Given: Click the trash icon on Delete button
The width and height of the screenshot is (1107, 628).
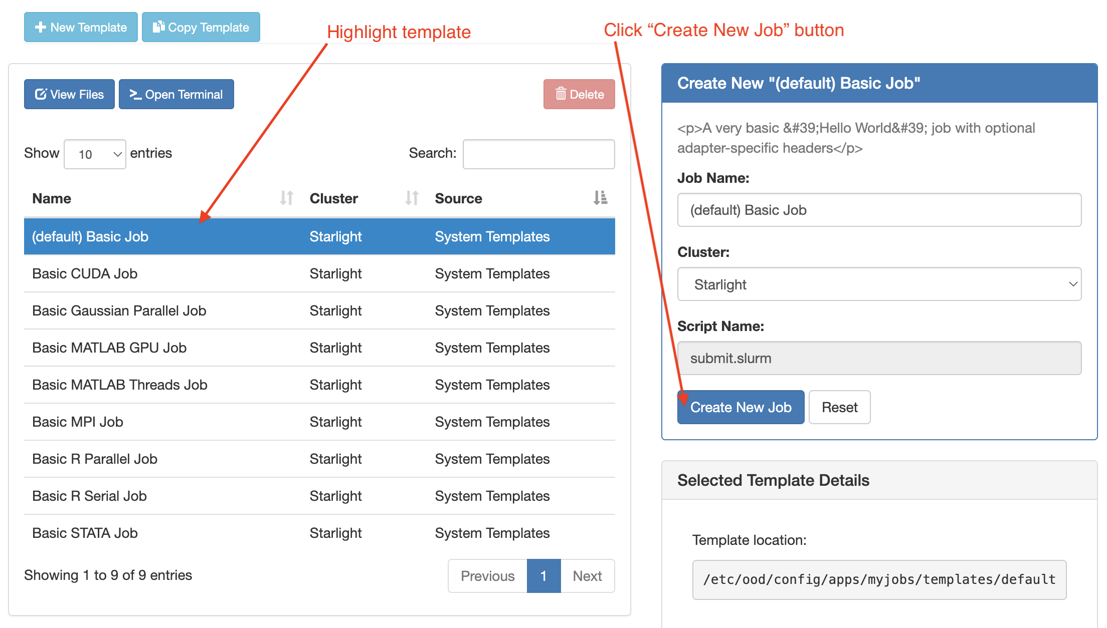Looking at the screenshot, I should pyautogui.click(x=561, y=94).
